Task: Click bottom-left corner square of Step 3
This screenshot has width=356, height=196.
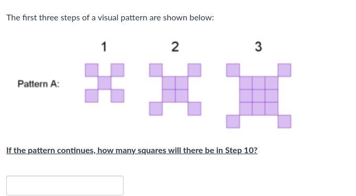Action: 233,122
